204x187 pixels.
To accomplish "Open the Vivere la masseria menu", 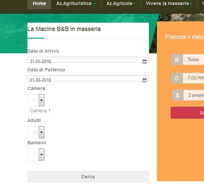I will [x=169, y=4].
